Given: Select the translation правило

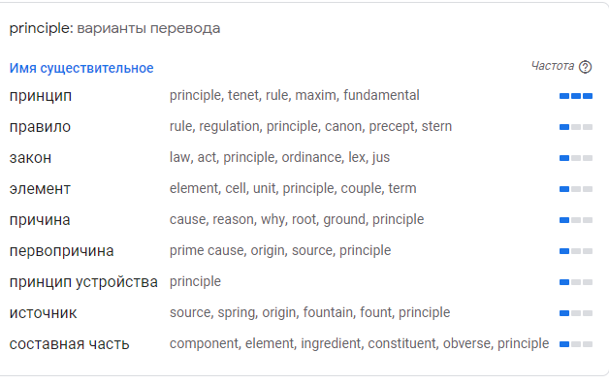Looking at the screenshot, I should point(40,127).
